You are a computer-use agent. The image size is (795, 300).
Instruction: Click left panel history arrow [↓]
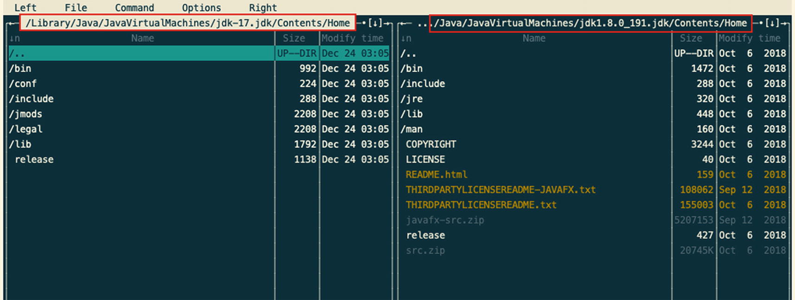pos(375,23)
